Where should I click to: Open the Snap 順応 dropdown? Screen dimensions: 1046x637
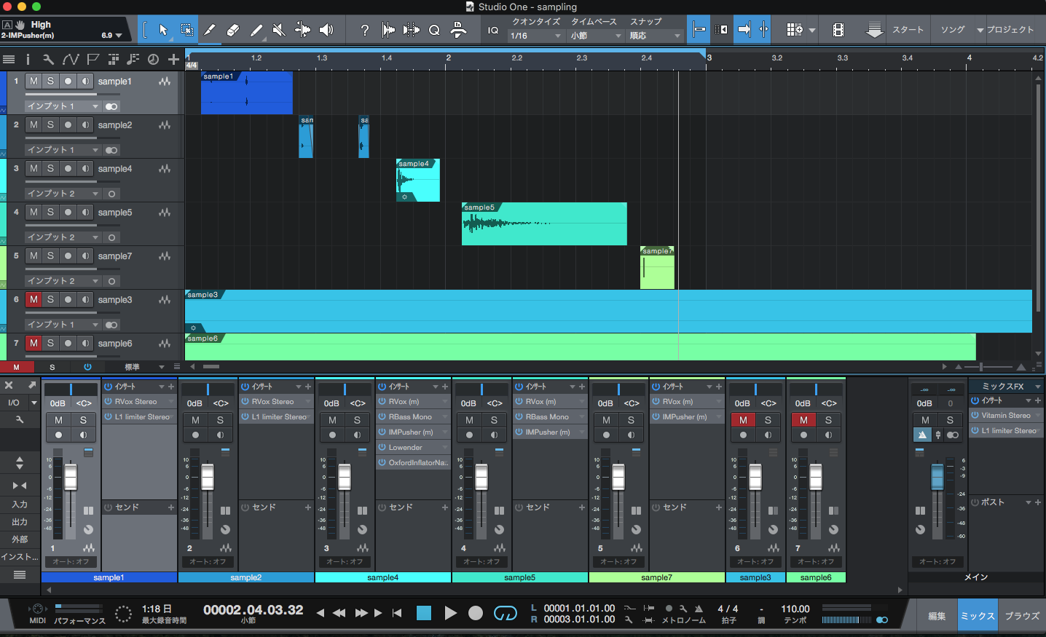click(655, 36)
